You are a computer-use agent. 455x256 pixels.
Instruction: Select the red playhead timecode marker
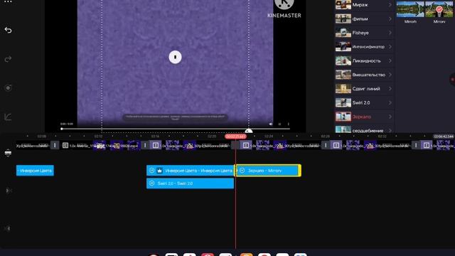point(235,137)
